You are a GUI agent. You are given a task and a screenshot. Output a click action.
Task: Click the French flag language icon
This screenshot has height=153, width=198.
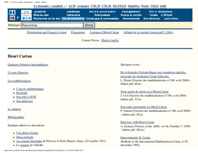coord(12,13)
